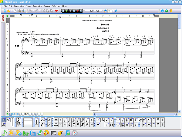Screen dimensions: 182x137
Task: Zoom out with the minus magnifier
Action: point(116,11)
